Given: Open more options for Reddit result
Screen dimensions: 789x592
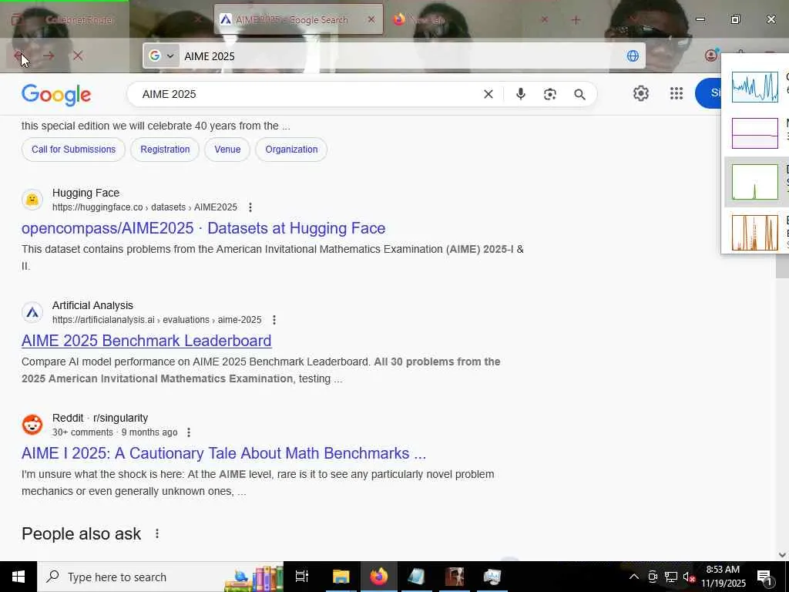Looking at the screenshot, I should click(x=189, y=432).
